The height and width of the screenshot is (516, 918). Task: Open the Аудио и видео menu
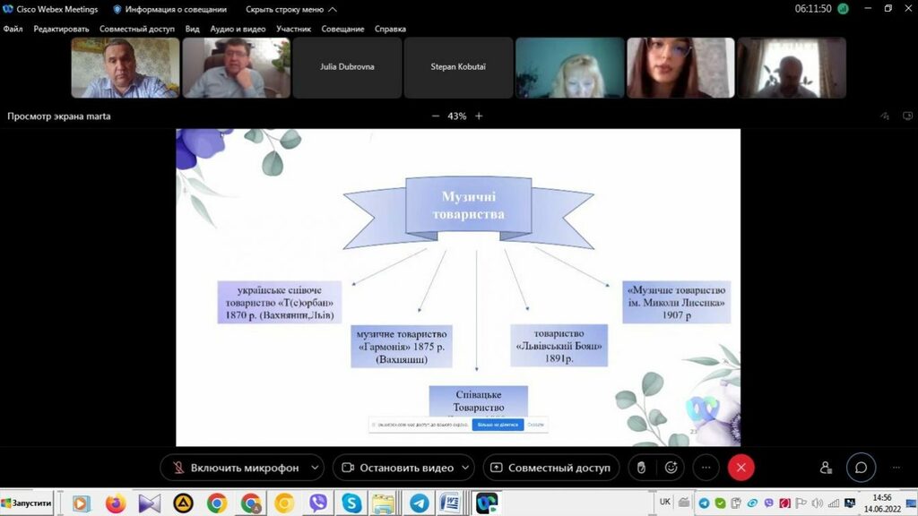pos(238,29)
